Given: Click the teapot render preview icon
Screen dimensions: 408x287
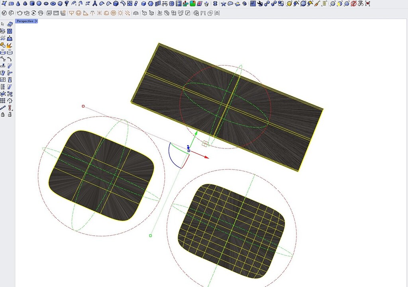Looking at the screenshot, I should click(20, 12).
